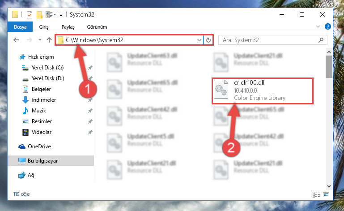
Task: Click the search magnifier icon
Action: click(x=321, y=40)
